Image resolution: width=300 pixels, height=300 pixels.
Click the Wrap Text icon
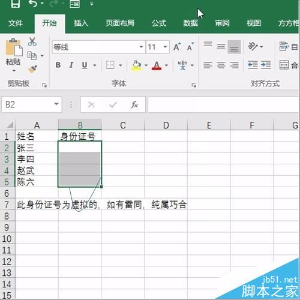[284, 47]
